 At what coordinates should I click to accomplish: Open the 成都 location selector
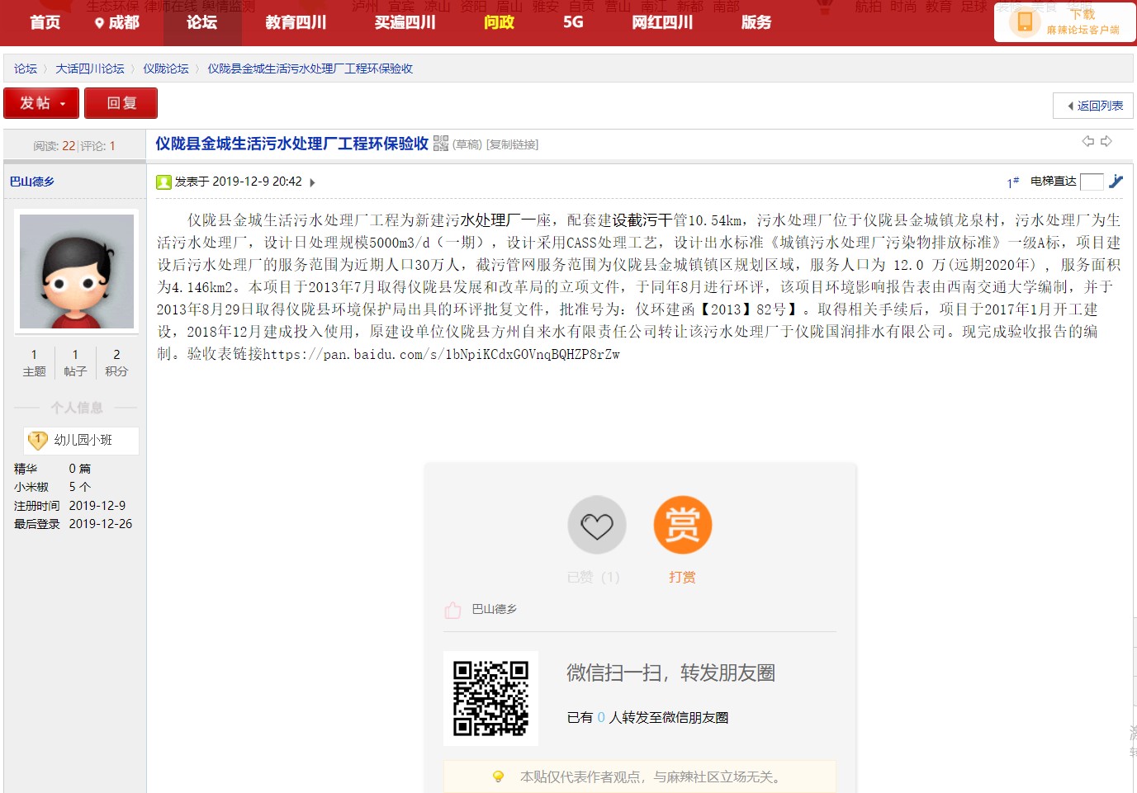[116, 22]
